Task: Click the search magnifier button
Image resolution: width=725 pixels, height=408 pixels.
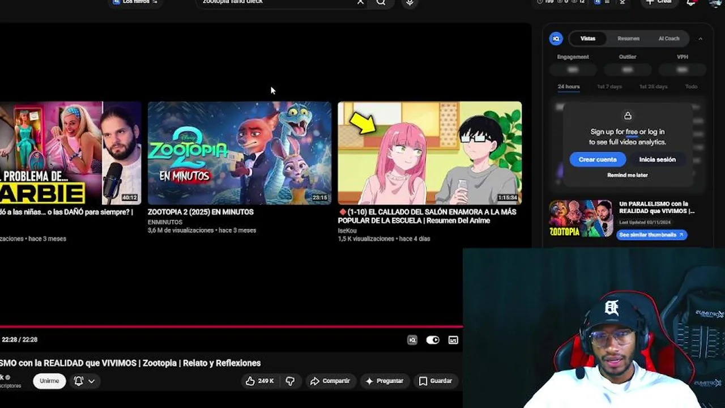Action: 381,2
